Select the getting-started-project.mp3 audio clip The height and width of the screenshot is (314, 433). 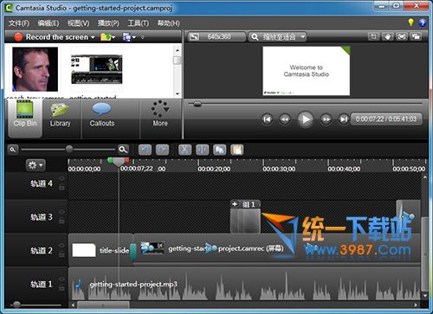244,284
